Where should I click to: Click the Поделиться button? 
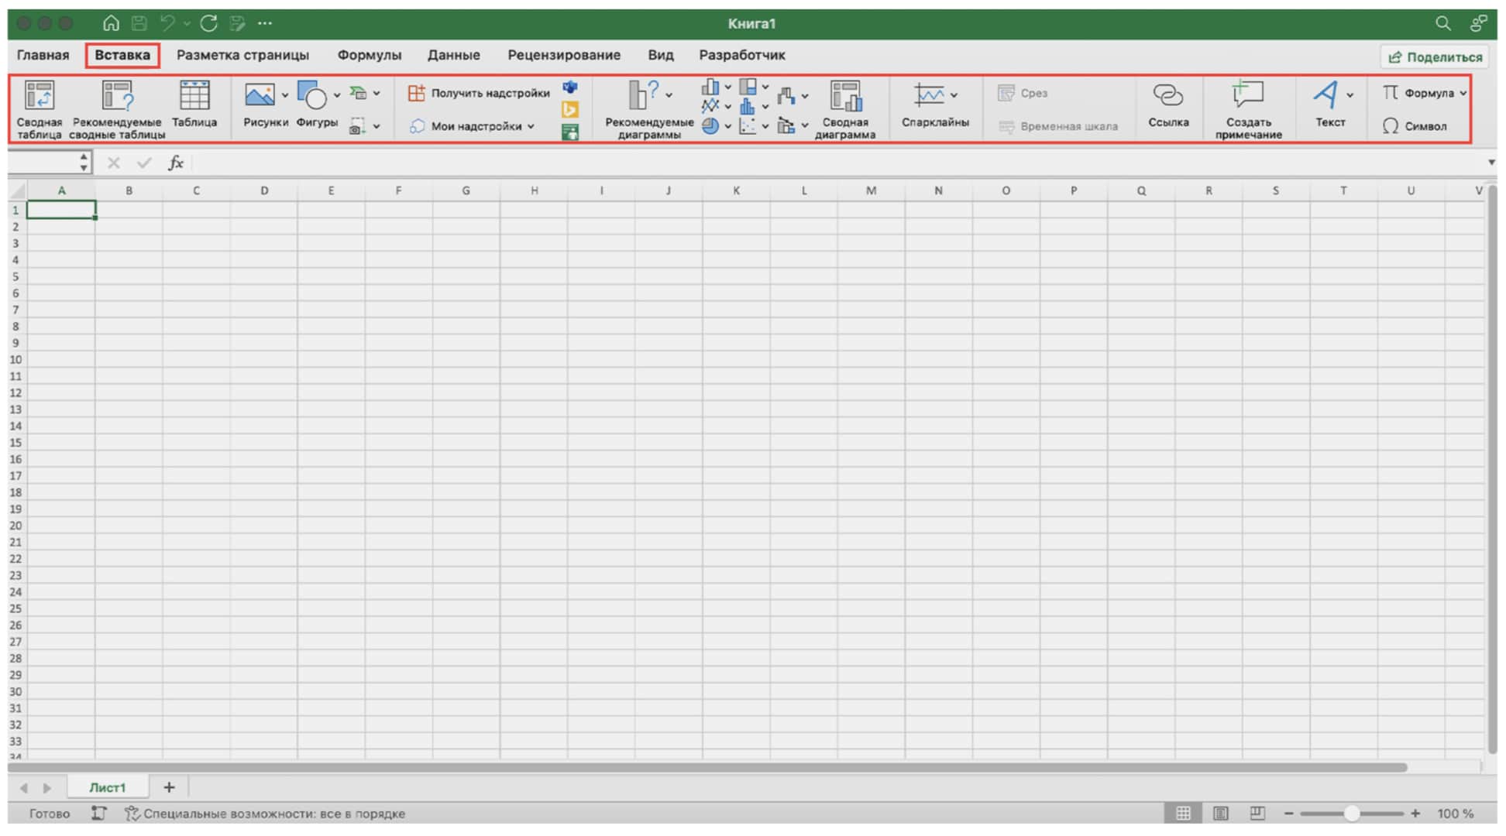click(1434, 57)
